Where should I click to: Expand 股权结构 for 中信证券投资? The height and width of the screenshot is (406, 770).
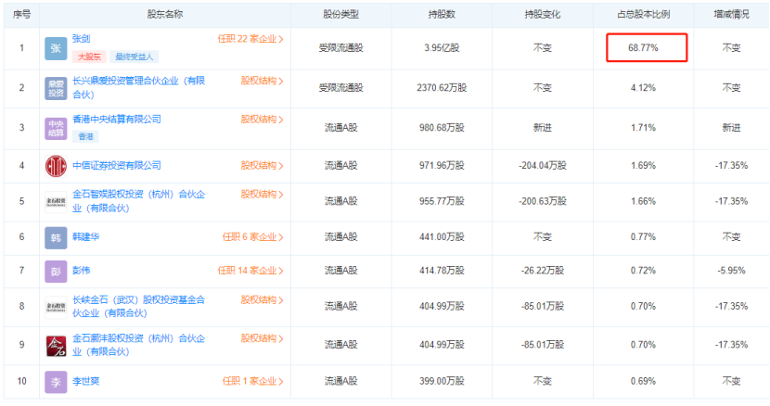[x=262, y=165]
